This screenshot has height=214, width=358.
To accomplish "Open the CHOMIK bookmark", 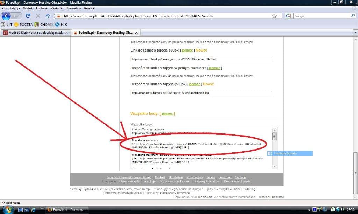I will click(x=44, y=24).
